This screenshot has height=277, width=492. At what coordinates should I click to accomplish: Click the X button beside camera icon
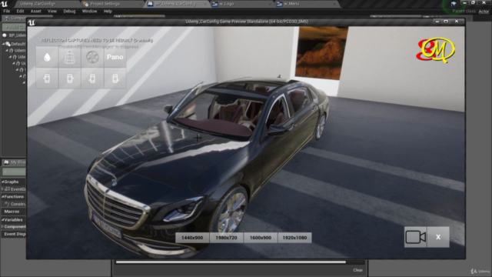(438, 237)
